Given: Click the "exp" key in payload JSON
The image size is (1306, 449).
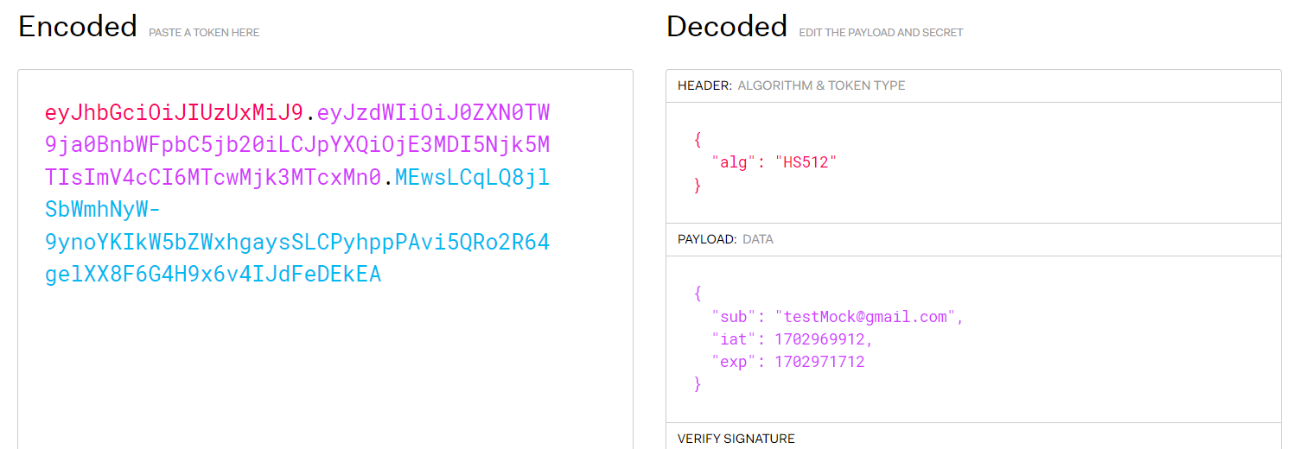Looking at the screenshot, I should tap(735, 362).
